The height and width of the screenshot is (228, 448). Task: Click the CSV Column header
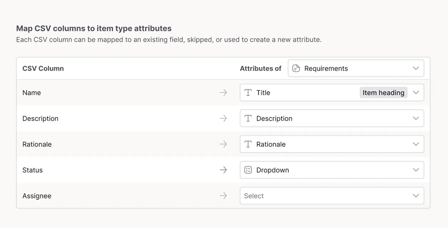tap(43, 68)
